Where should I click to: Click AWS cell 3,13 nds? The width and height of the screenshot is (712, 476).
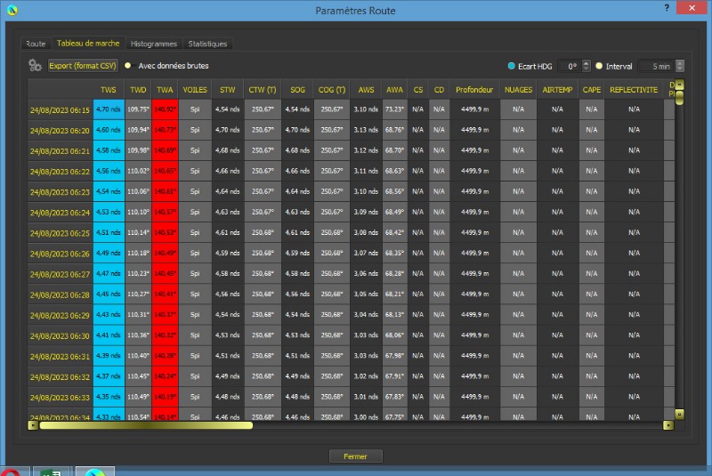(x=366, y=130)
